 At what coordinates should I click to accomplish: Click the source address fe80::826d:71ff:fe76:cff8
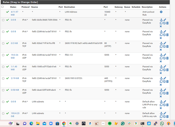43,43
